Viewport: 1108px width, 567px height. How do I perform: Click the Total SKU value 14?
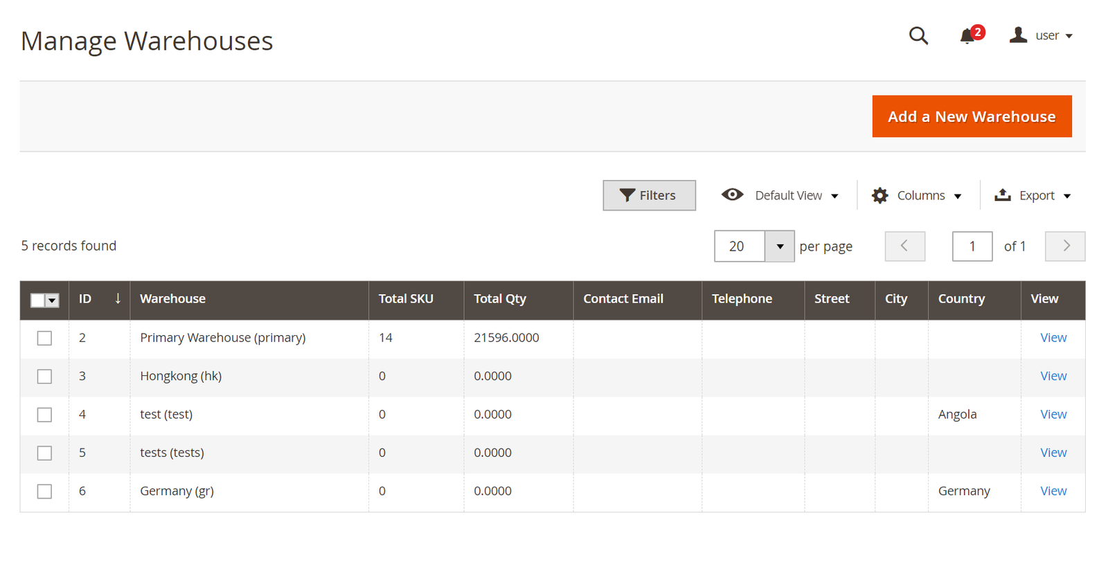386,338
